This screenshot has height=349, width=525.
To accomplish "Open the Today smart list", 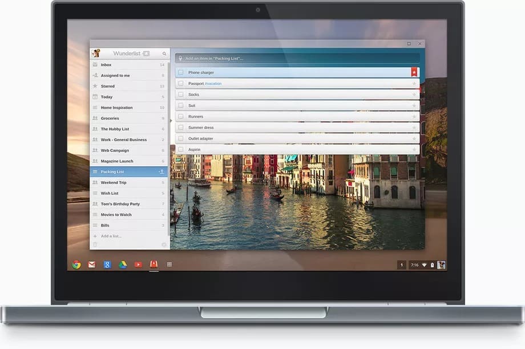I will [x=128, y=97].
